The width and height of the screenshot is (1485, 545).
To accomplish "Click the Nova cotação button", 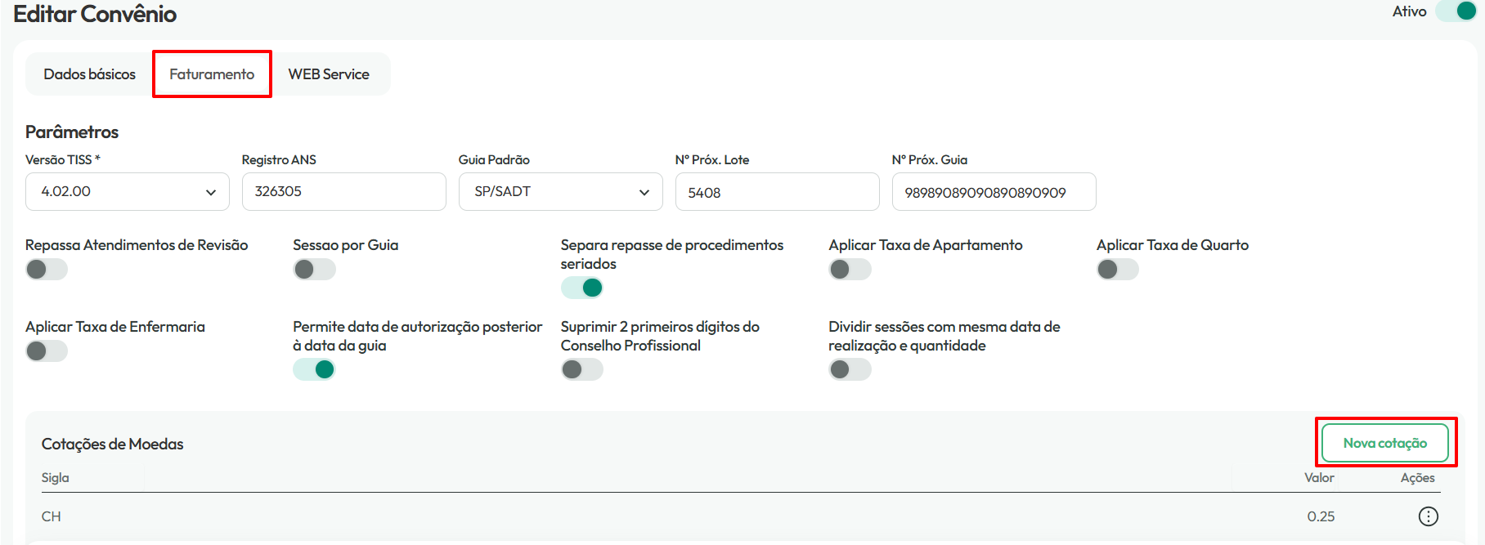I will (1385, 443).
